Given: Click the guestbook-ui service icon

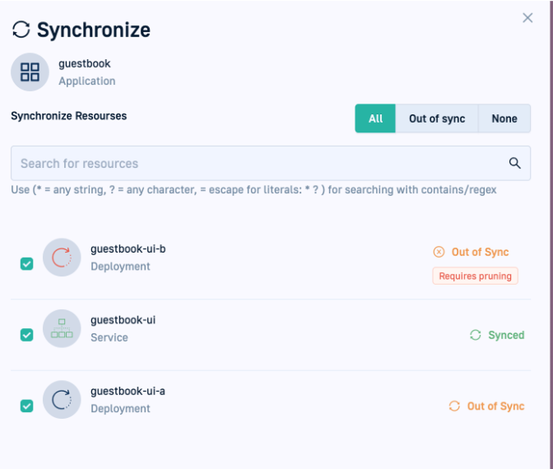Looking at the screenshot, I should 62,329.
